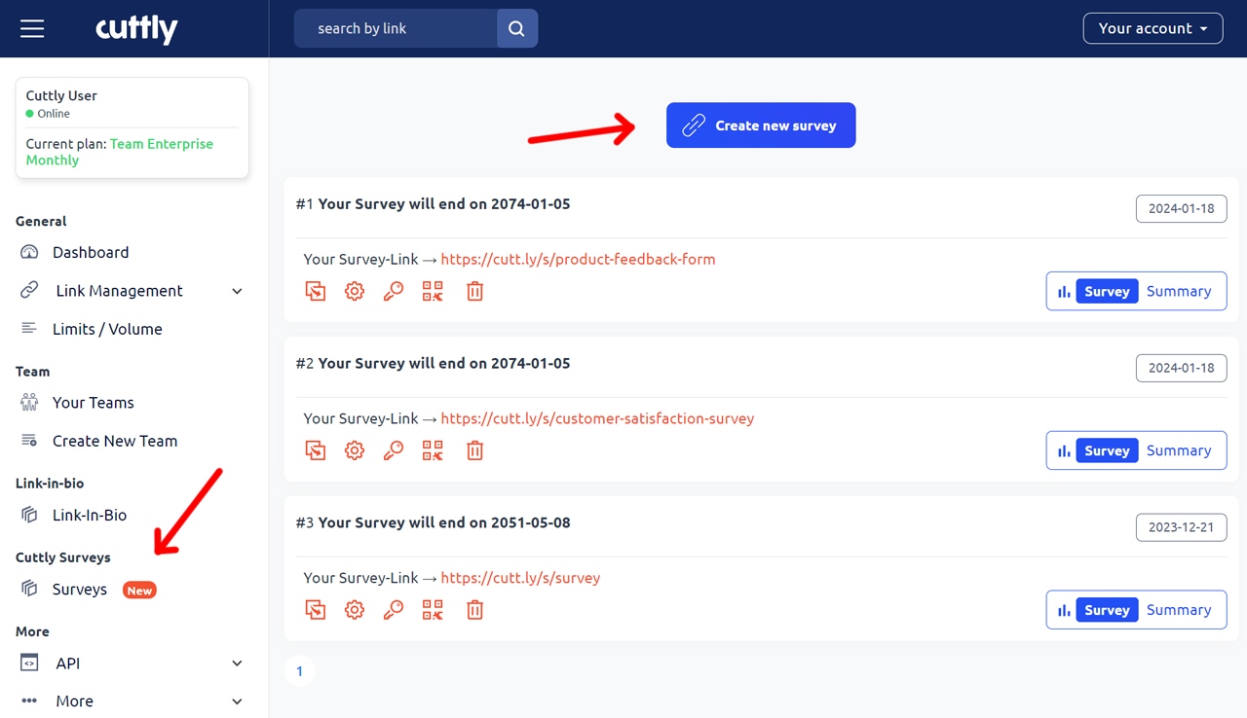Click the Limits / Volume lines icon
This screenshot has height=718, width=1247.
(29, 329)
